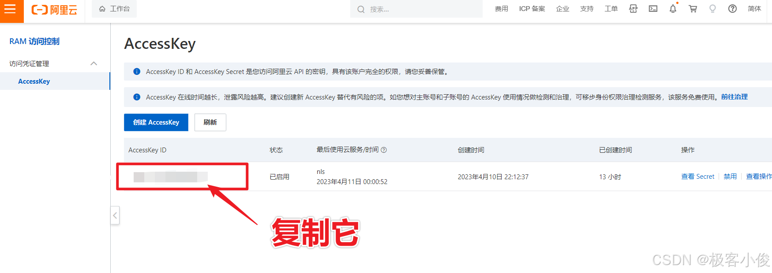772x273 pixels.
Task: Open the ICP 备案 menu
Action: 532,9
